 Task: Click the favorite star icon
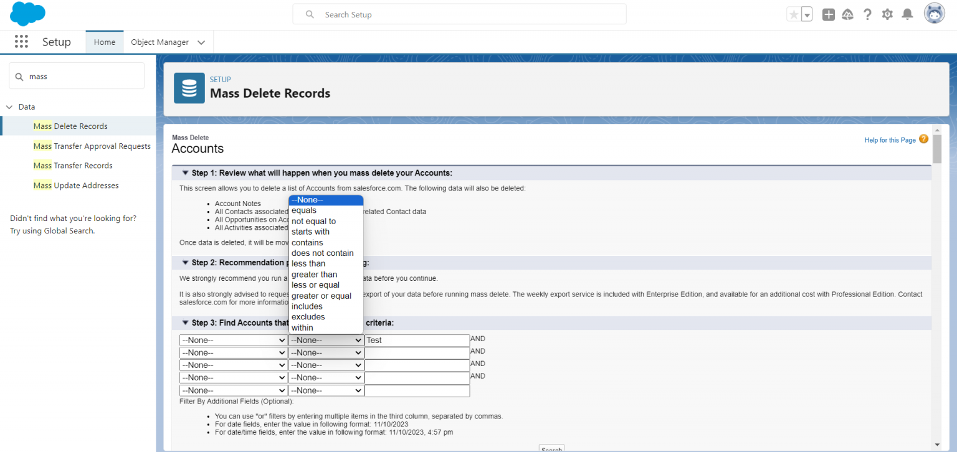(x=793, y=13)
